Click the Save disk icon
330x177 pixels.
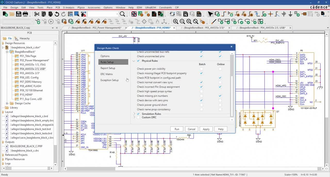pos(19,14)
